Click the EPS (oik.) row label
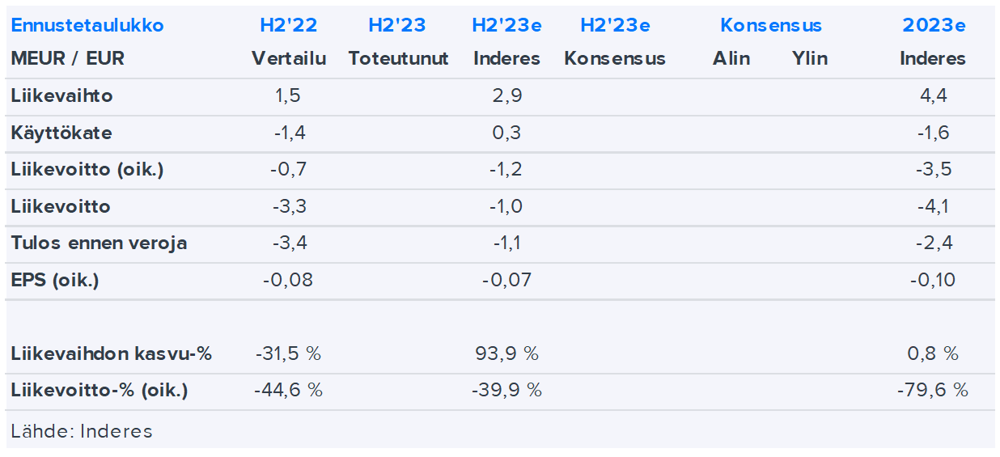Image resolution: width=1000 pixels, height=457 pixels. [55, 281]
